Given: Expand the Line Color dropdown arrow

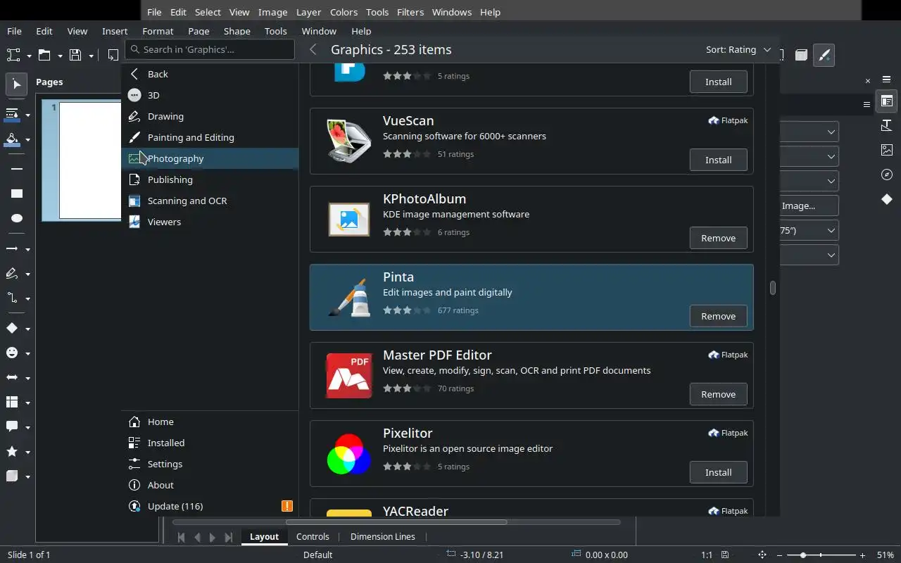Looking at the screenshot, I should tap(27, 115).
